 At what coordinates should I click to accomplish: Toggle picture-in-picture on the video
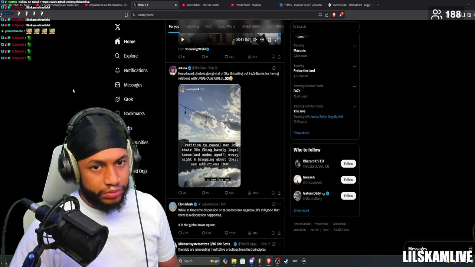[x=269, y=40]
